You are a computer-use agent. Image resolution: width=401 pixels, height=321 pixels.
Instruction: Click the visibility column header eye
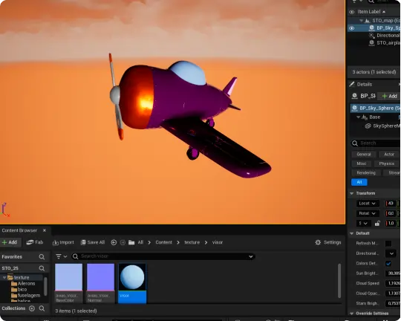coord(352,12)
